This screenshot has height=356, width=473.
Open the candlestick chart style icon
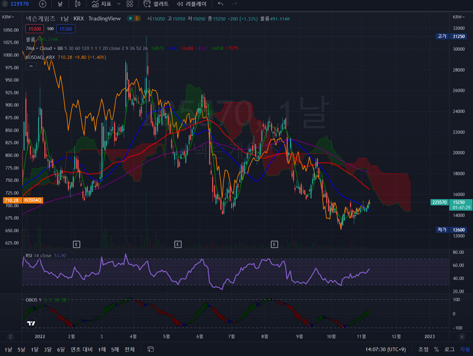(x=78, y=4)
